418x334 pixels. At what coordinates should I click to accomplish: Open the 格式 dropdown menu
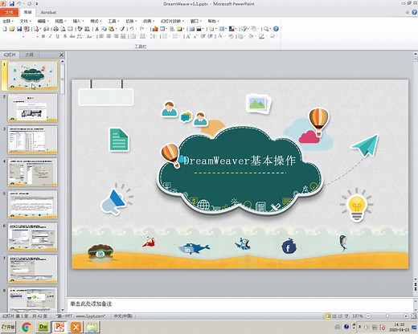[96, 21]
